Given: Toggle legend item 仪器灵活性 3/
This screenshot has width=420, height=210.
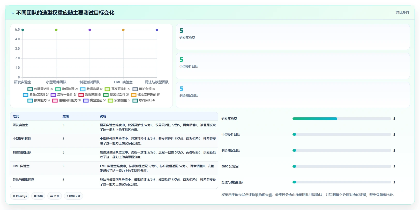Looking at the screenshot, I should point(116,95).
